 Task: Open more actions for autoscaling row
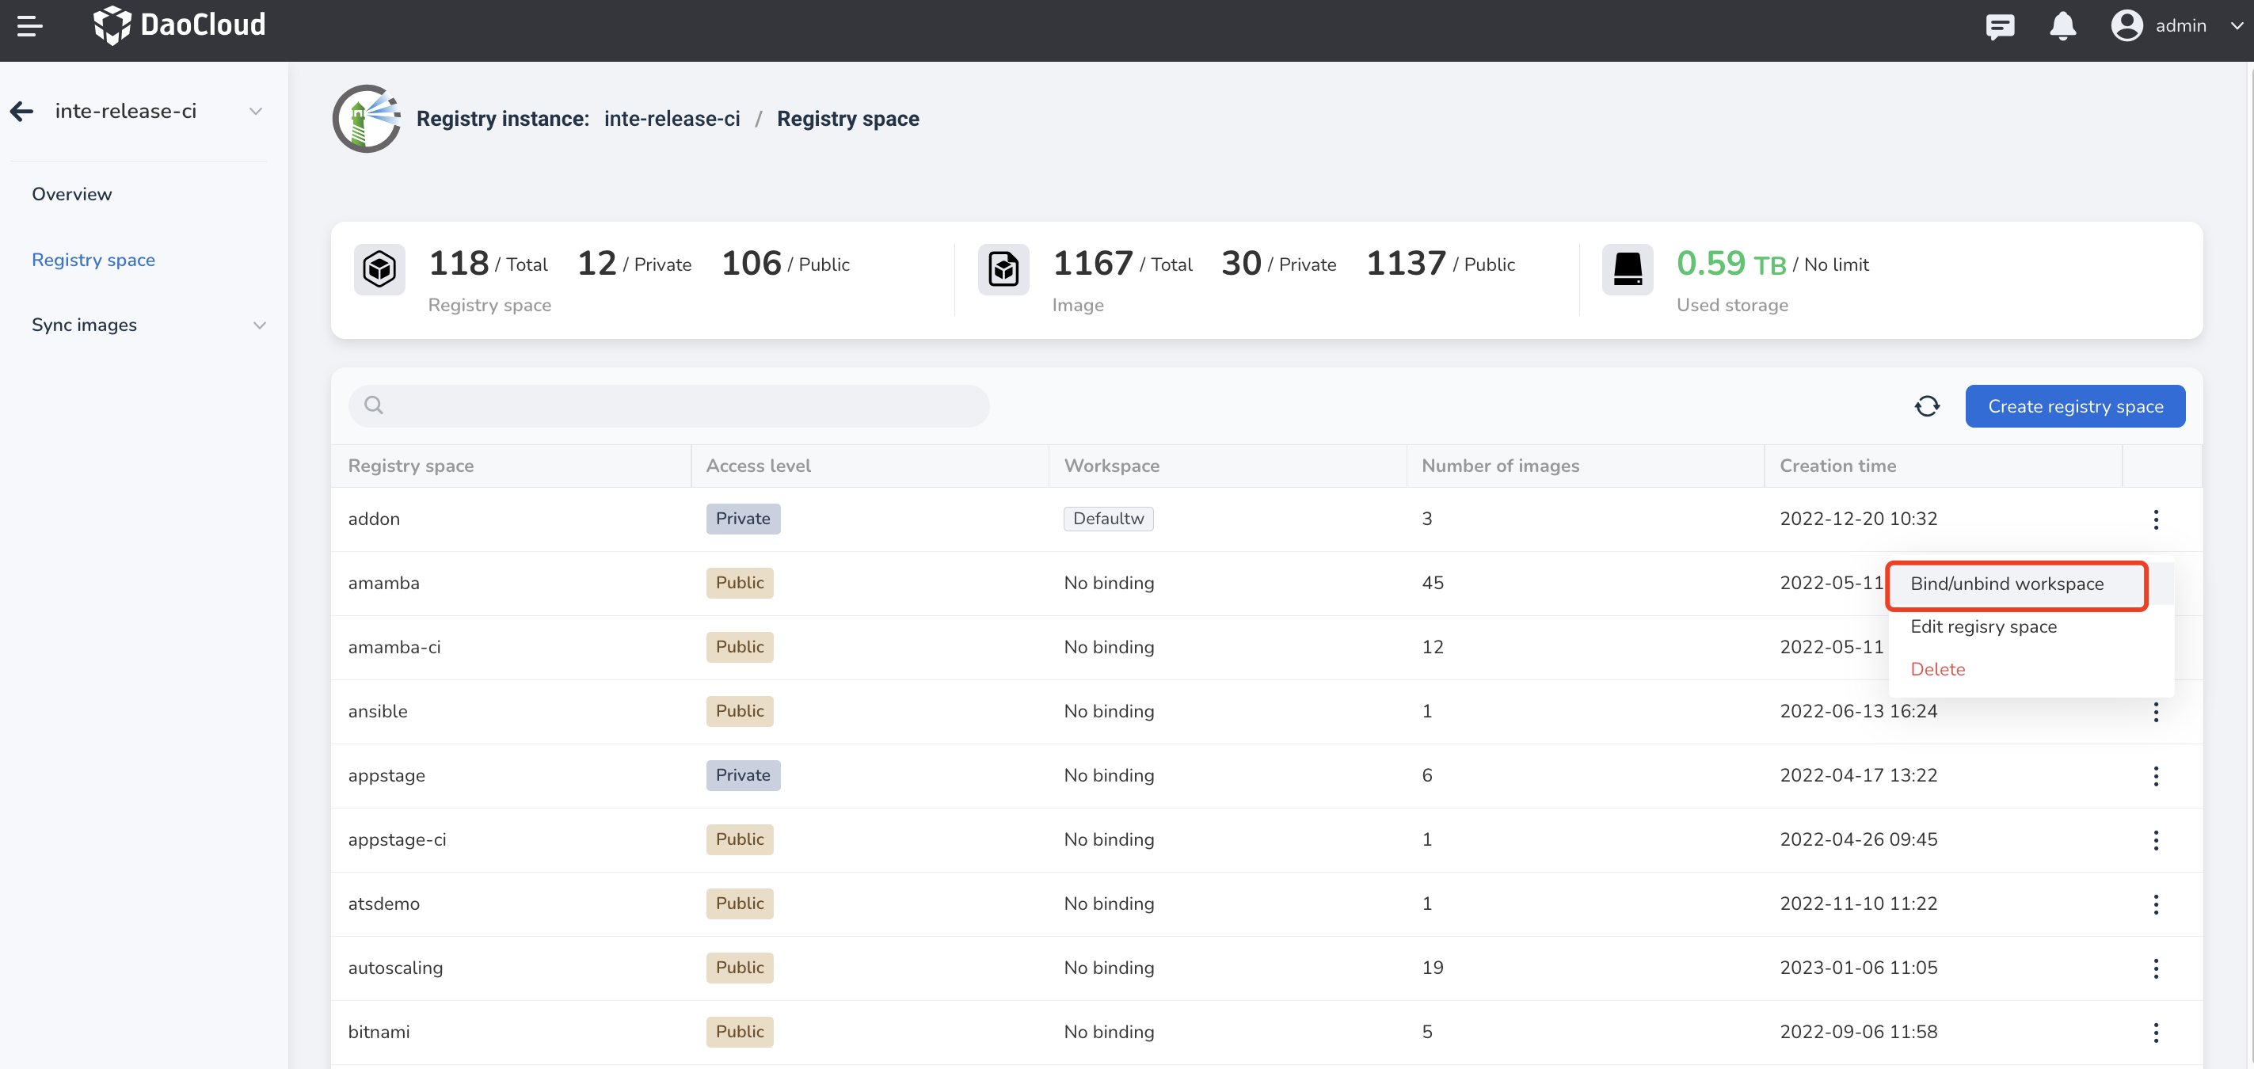coord(2155,968)
